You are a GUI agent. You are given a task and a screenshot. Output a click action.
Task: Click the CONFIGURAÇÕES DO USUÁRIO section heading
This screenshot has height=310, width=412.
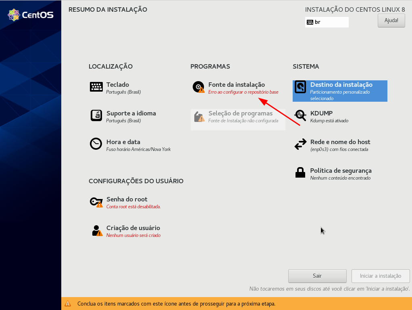pyautogui.click(x=136, y=181)
